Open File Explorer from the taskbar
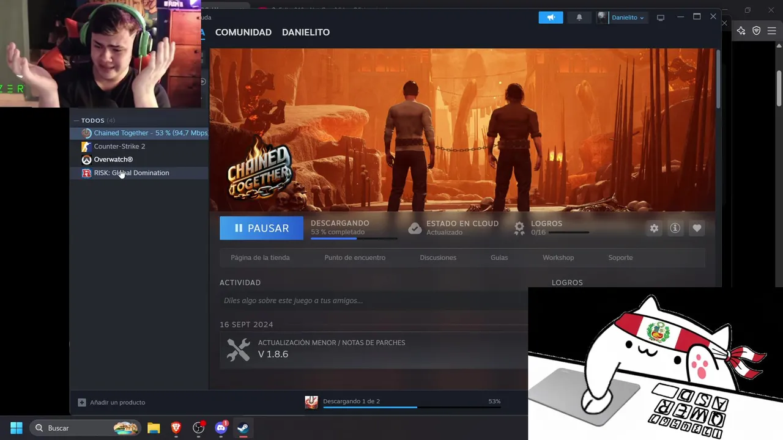This screenshot has width=783, height=440. point(154,428)
